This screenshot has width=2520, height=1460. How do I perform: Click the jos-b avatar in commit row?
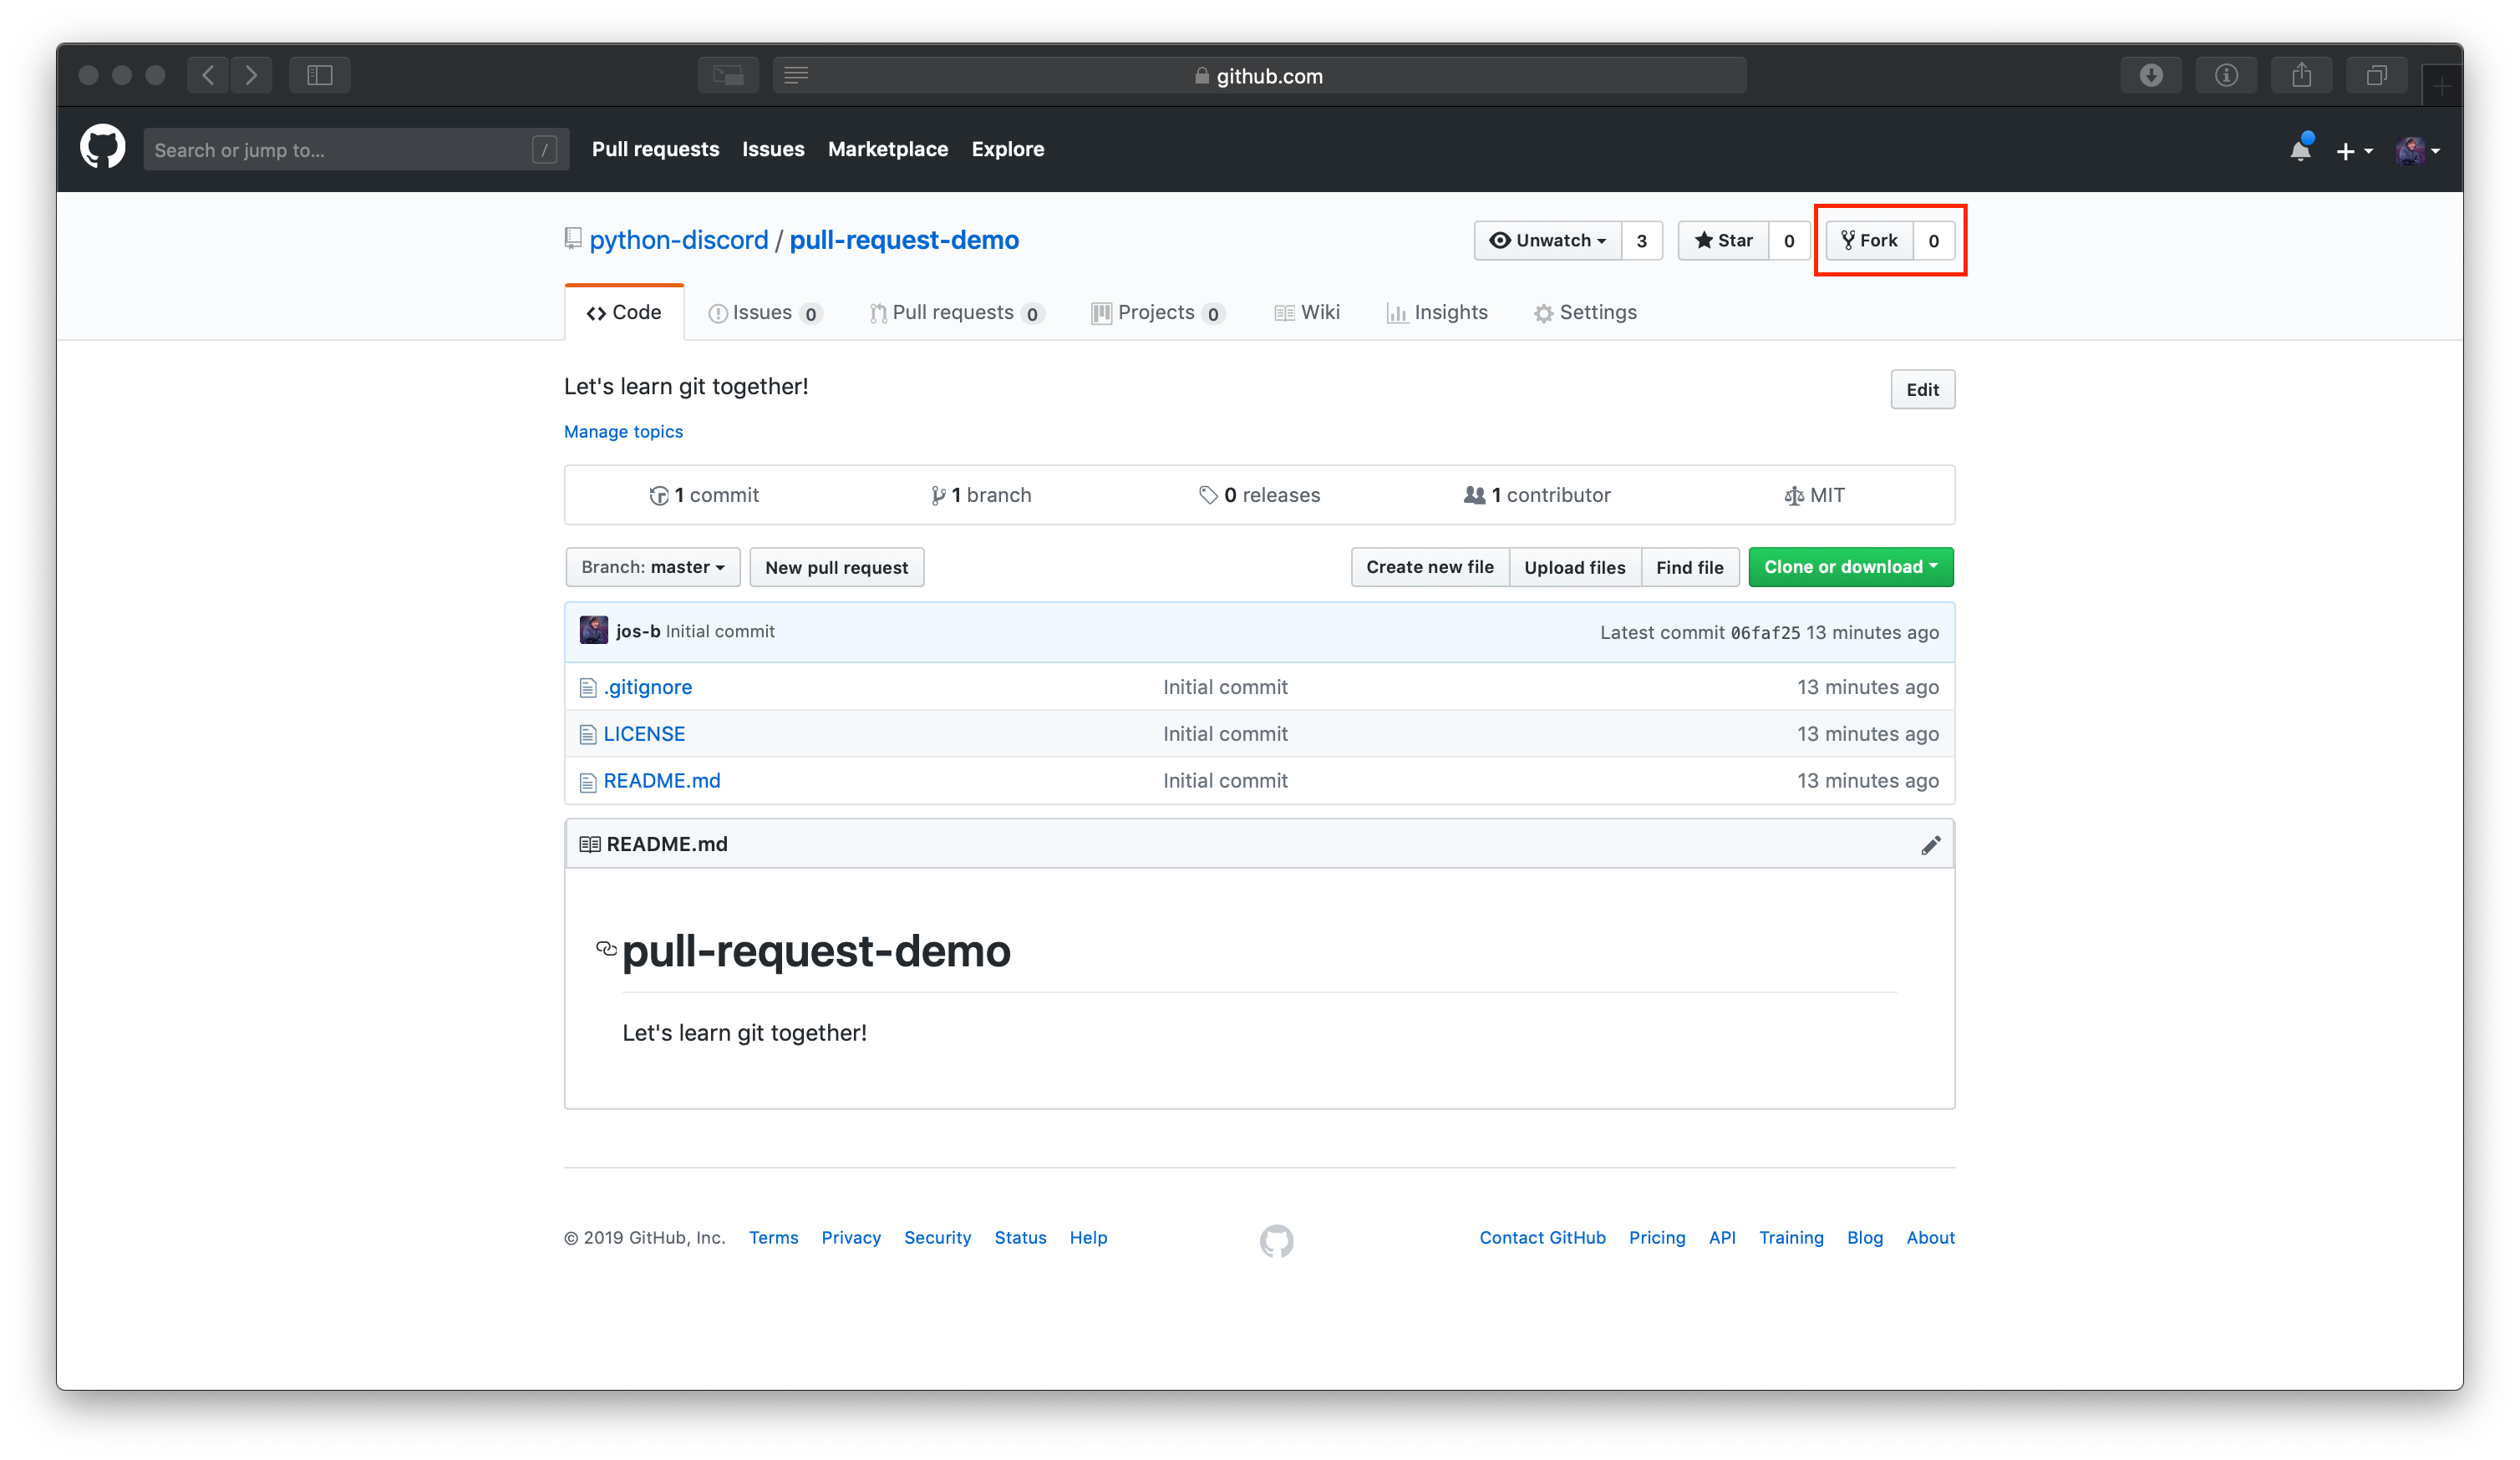[593, 631]
